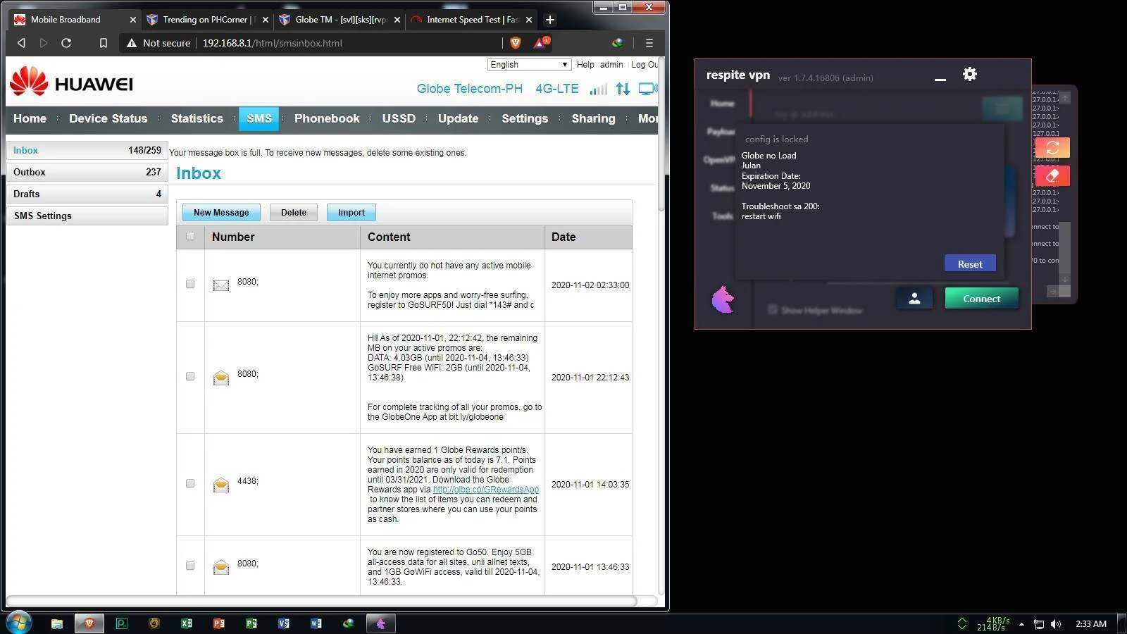
Task: Bookmark the current page
Action: pyautogui.click(x=103, y=43)
